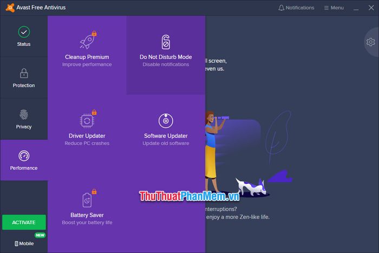Open settings via the gear icon
Viewport: 379px width, 253px height.
tap(370, 42)
